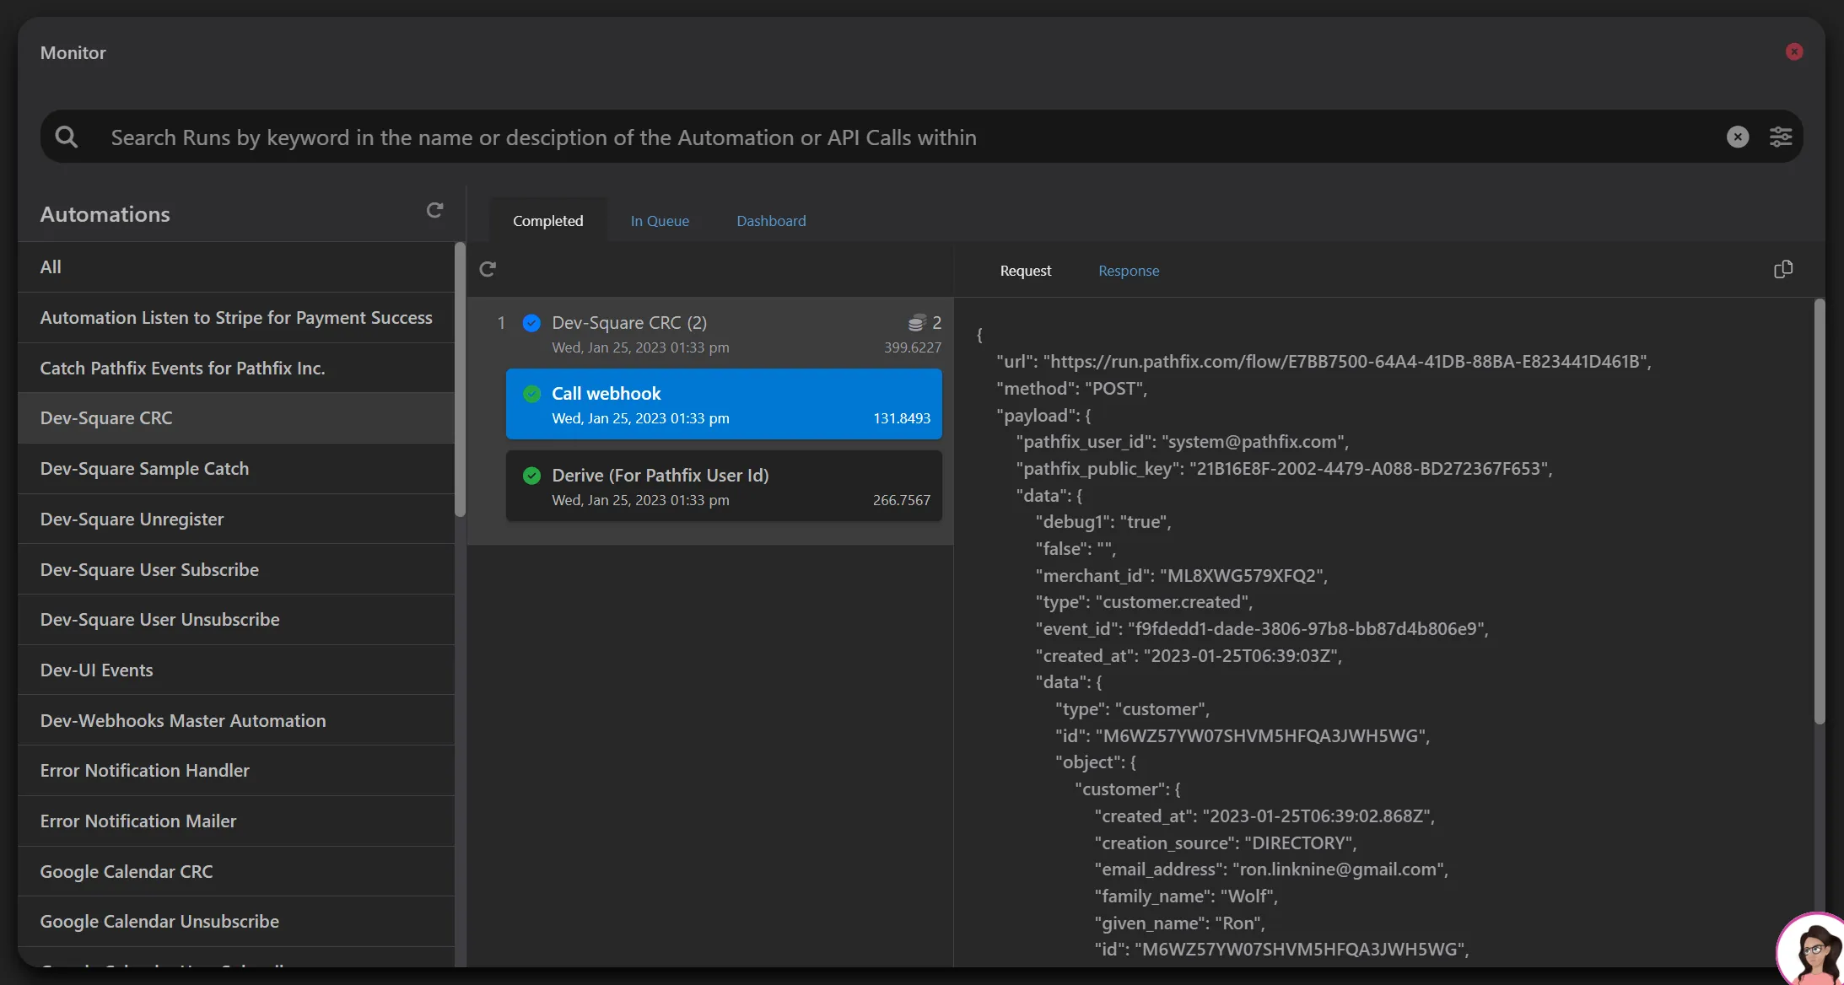Click green check on Derive step

[x=531, y=476]
